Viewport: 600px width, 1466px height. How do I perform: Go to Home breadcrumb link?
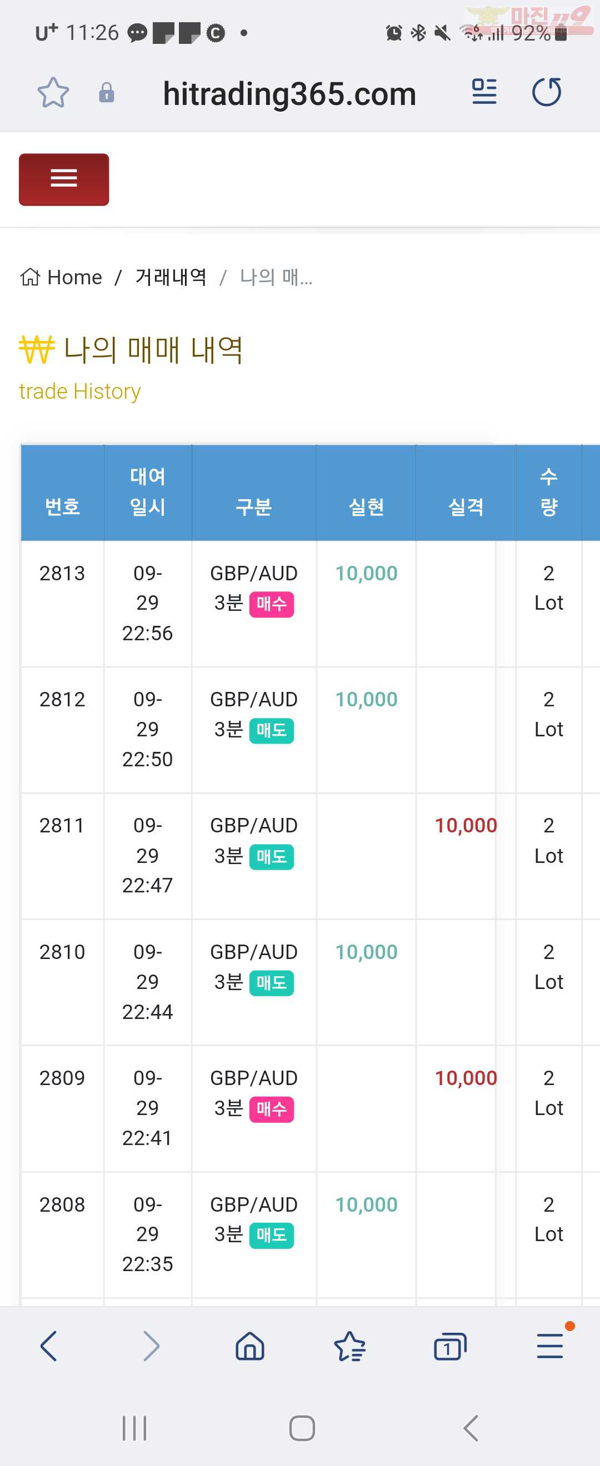coord(62,277)
